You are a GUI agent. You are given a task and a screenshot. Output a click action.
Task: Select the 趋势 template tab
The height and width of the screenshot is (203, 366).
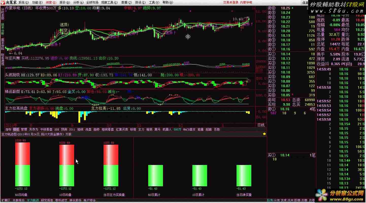[96, 130]
